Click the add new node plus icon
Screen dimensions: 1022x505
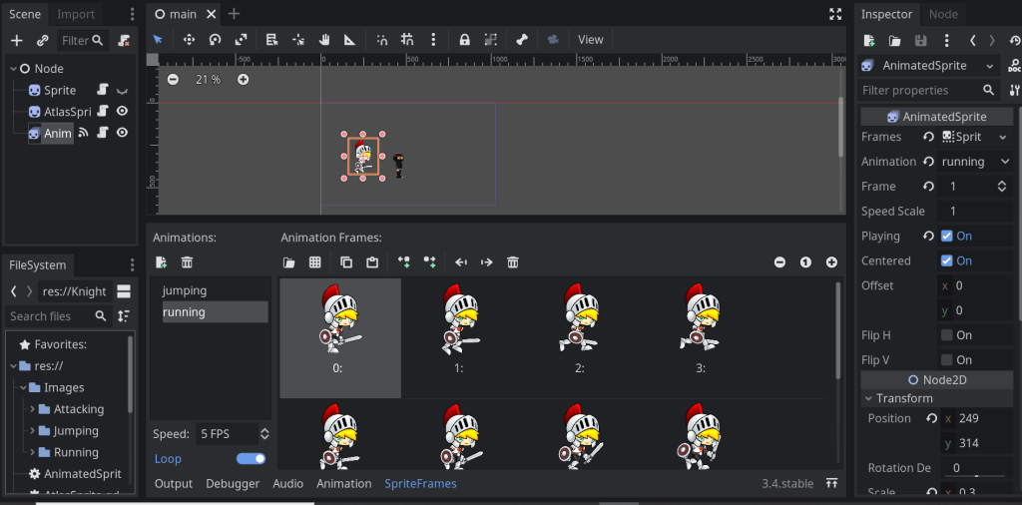17,41
